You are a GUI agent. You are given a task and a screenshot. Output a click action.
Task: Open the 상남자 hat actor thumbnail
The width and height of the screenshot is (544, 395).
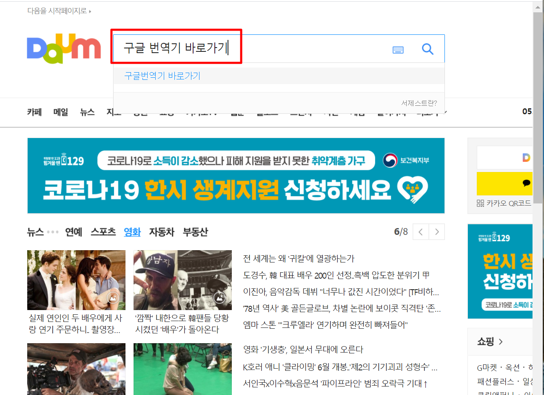(x=182, y=280)
